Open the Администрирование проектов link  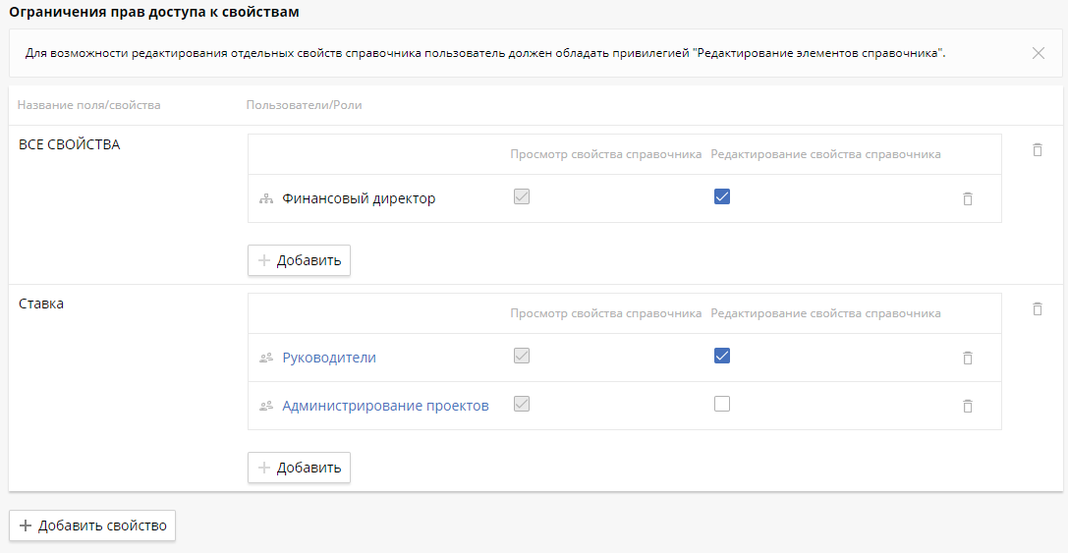coord(385,406)
